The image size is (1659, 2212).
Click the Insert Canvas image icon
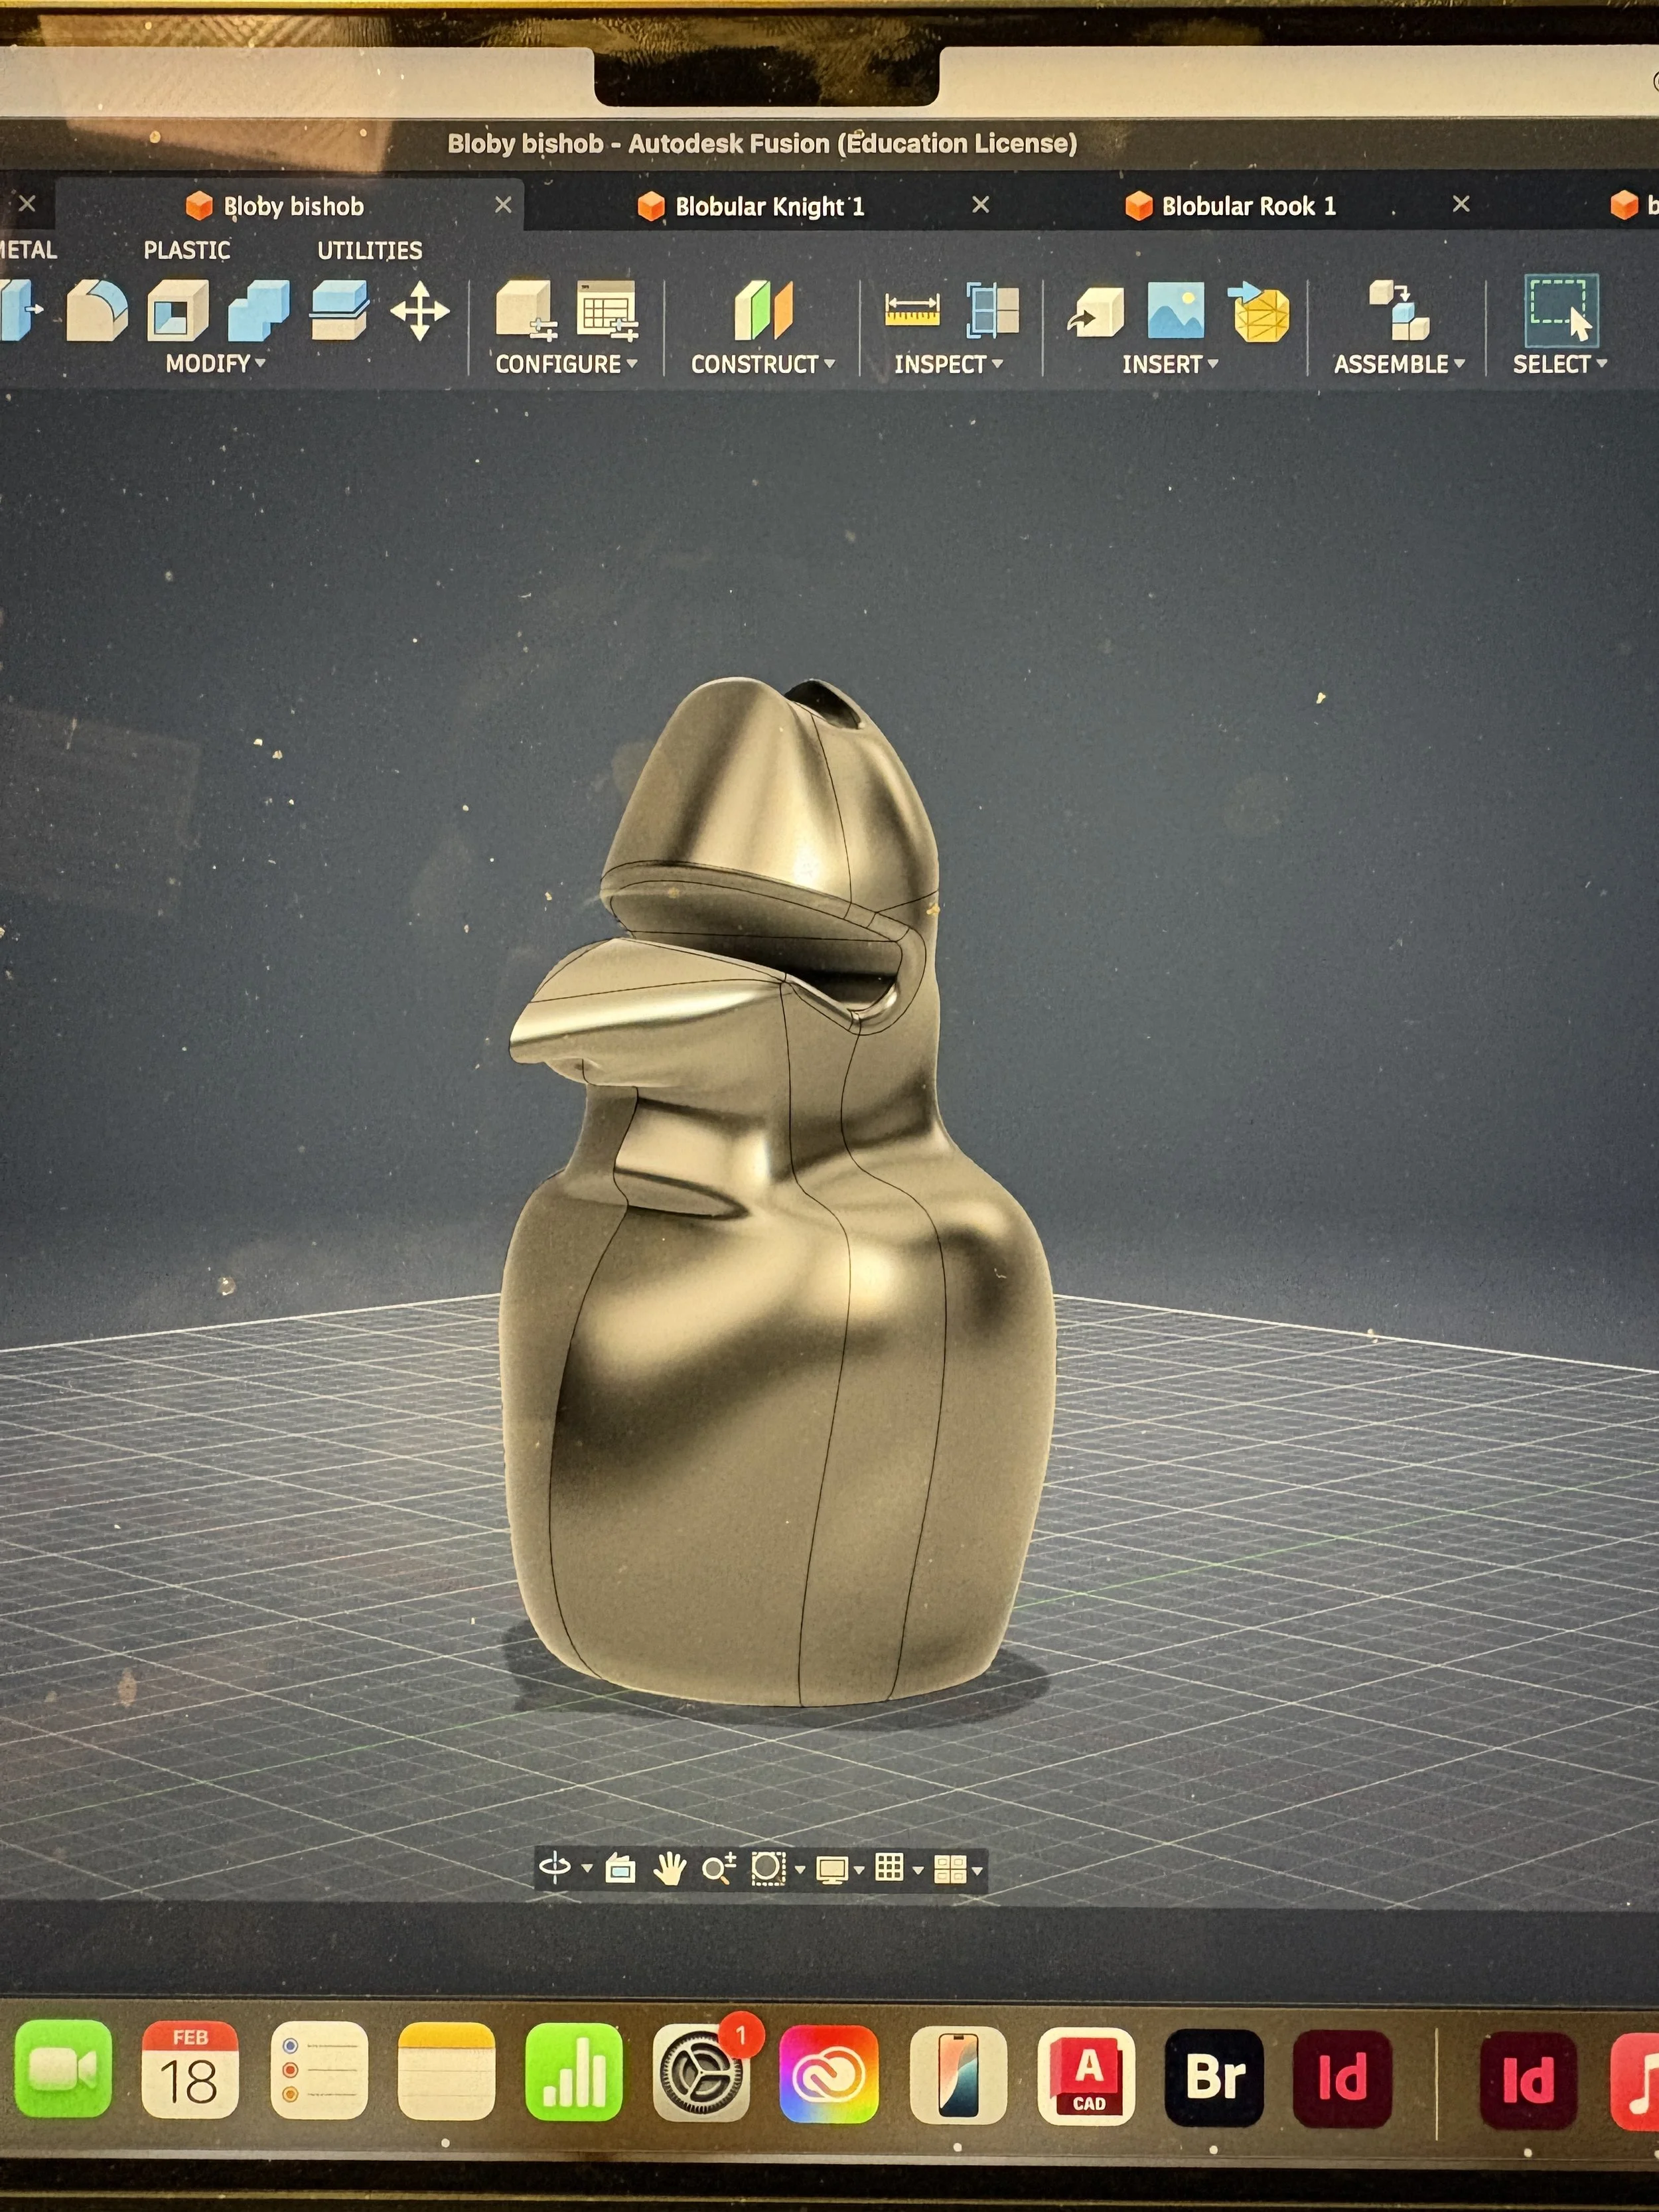click(1176, 311)
